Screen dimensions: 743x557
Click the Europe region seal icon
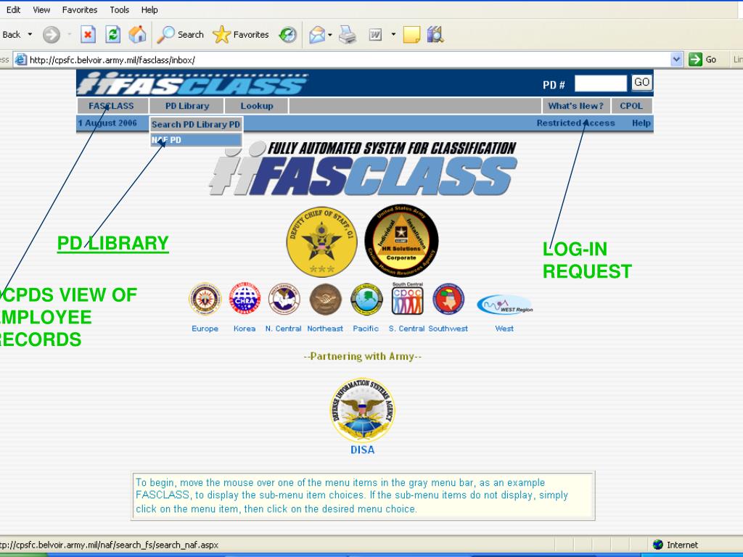[x=205, y=300]
